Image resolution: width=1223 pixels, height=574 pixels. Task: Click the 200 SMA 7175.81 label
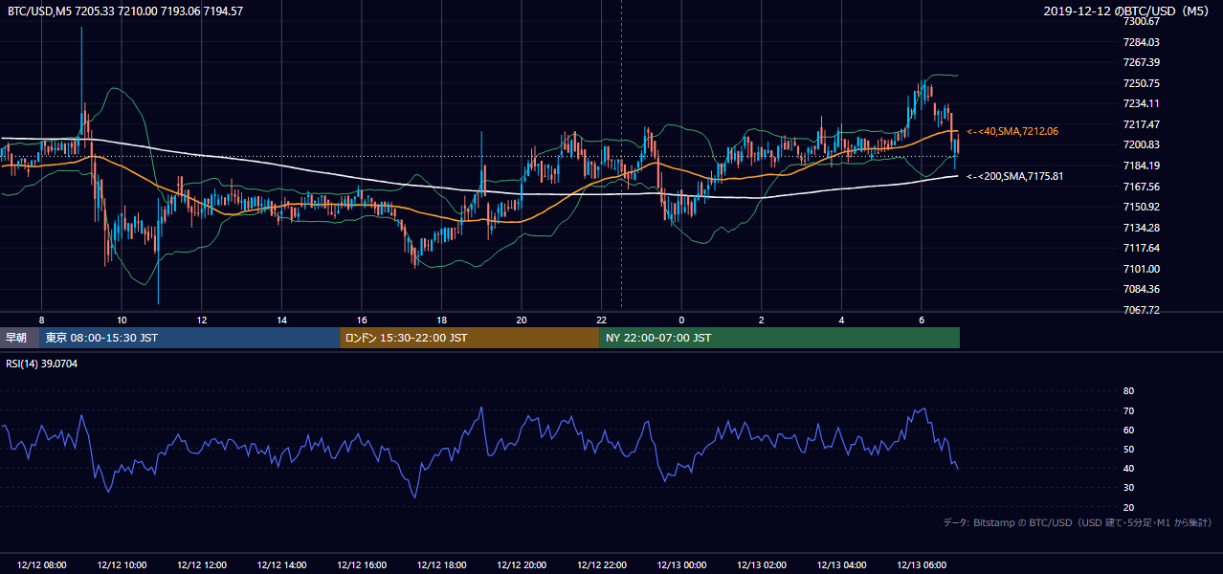click(1014, 176)
